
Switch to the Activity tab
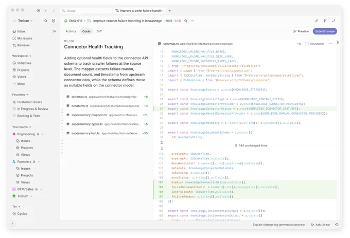click(71, 31)
